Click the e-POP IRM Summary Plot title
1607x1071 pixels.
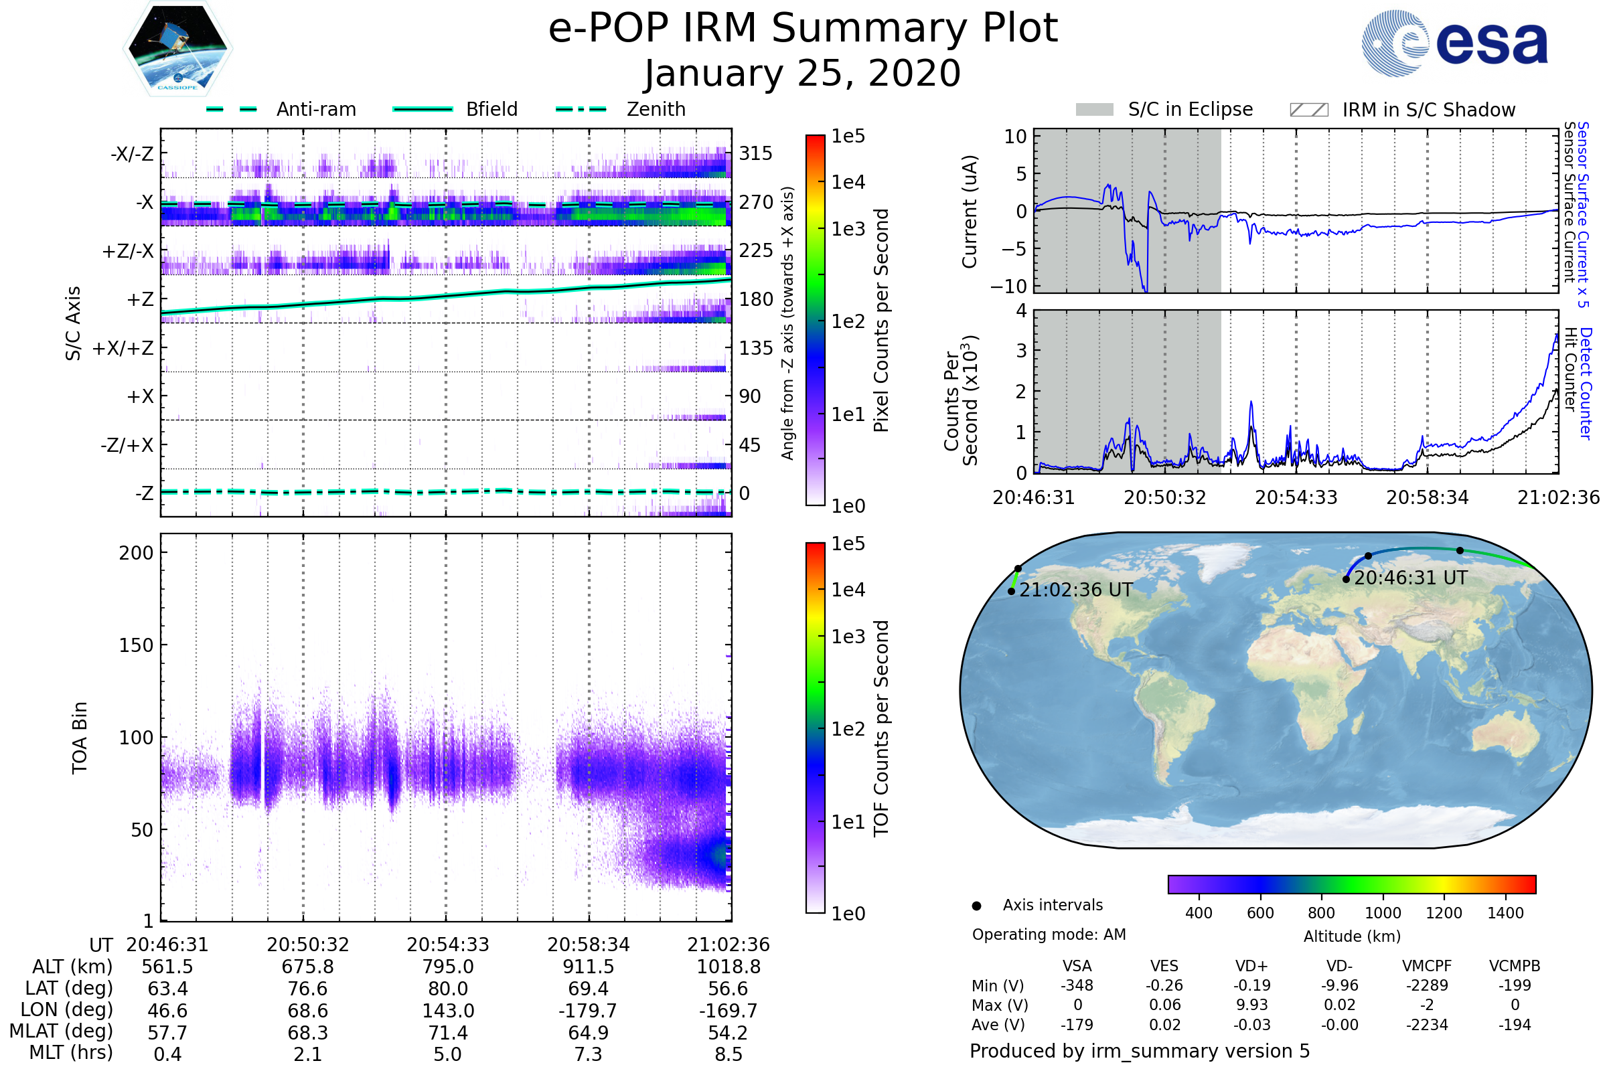[x=803, y=29]
